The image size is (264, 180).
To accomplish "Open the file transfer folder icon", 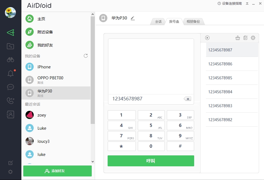I will pos(10,46).
